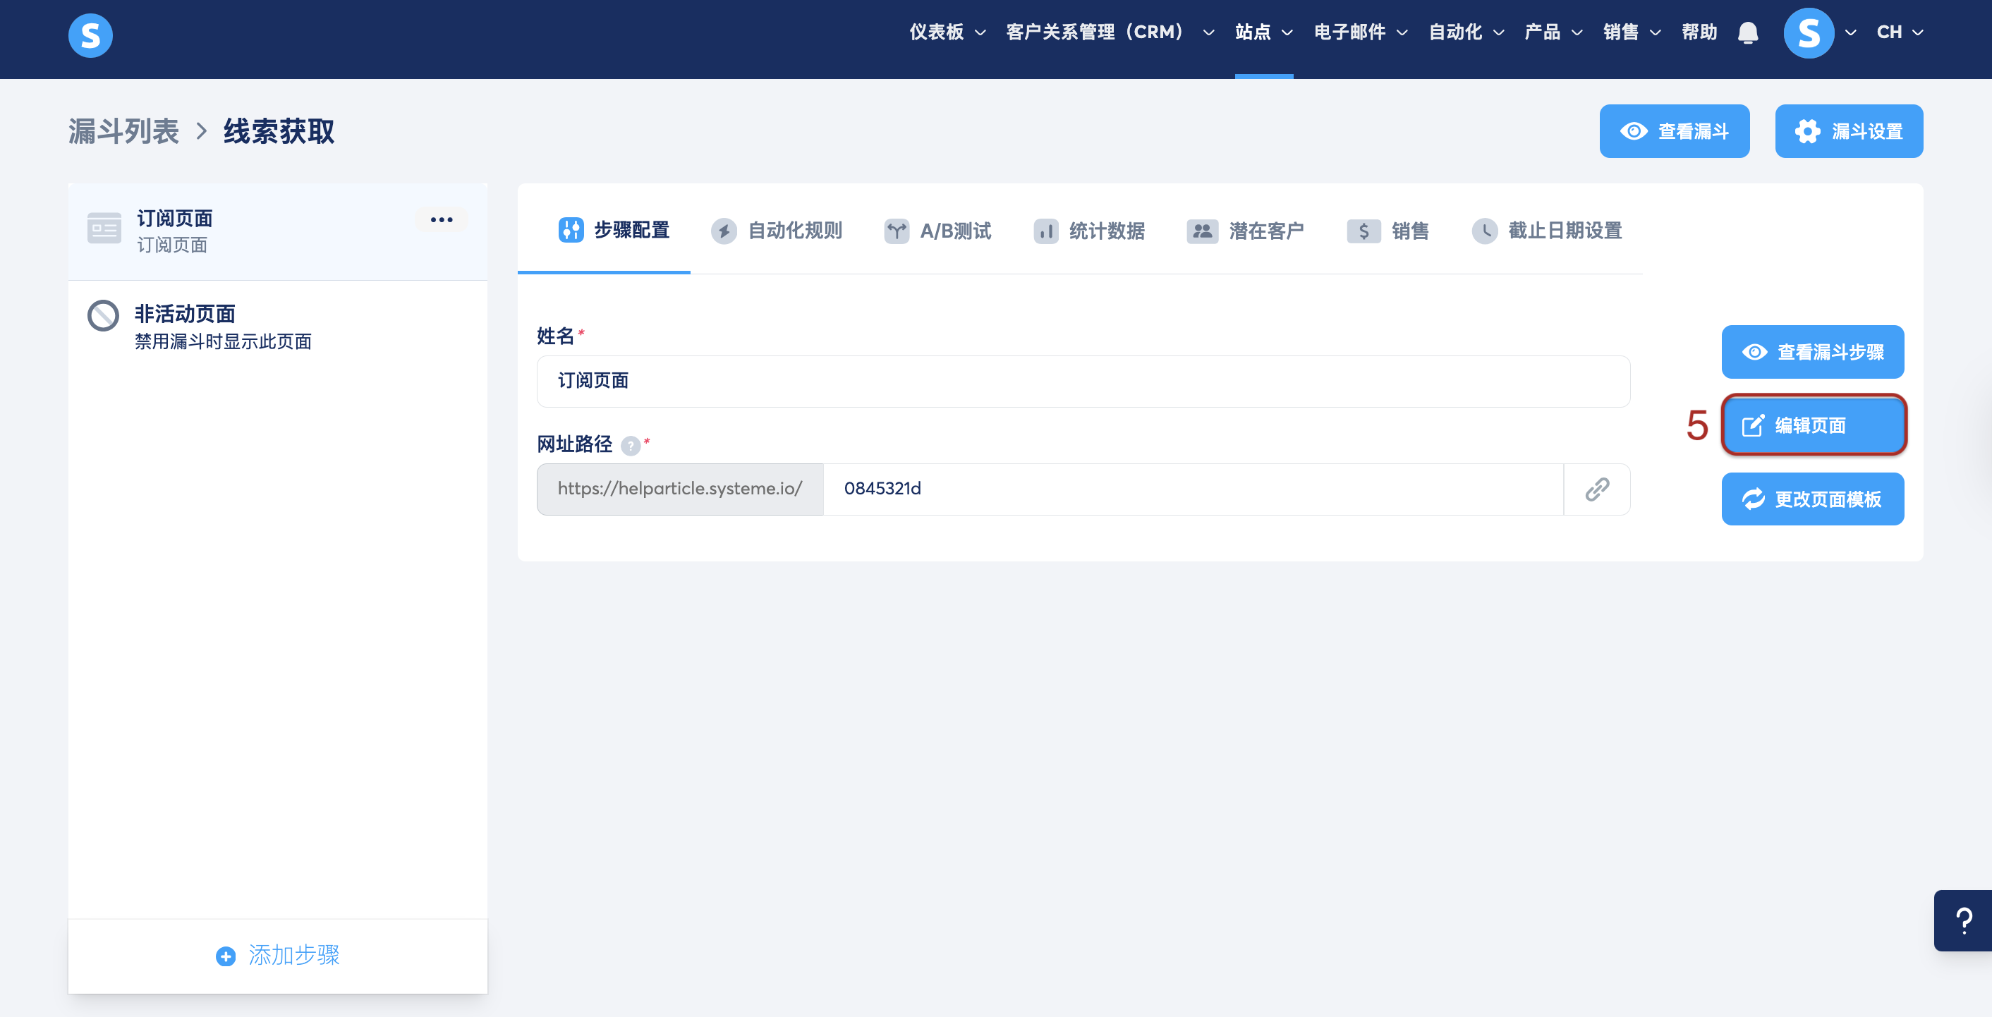Click the 统计数据 bar chart icon

click(x=1045, y=231)
